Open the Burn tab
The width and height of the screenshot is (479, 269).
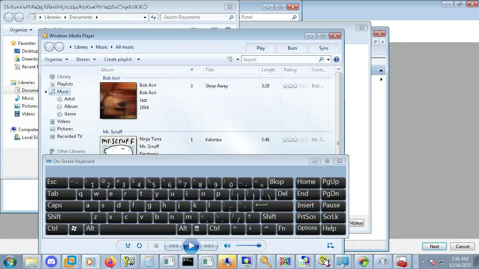point(292,48)
